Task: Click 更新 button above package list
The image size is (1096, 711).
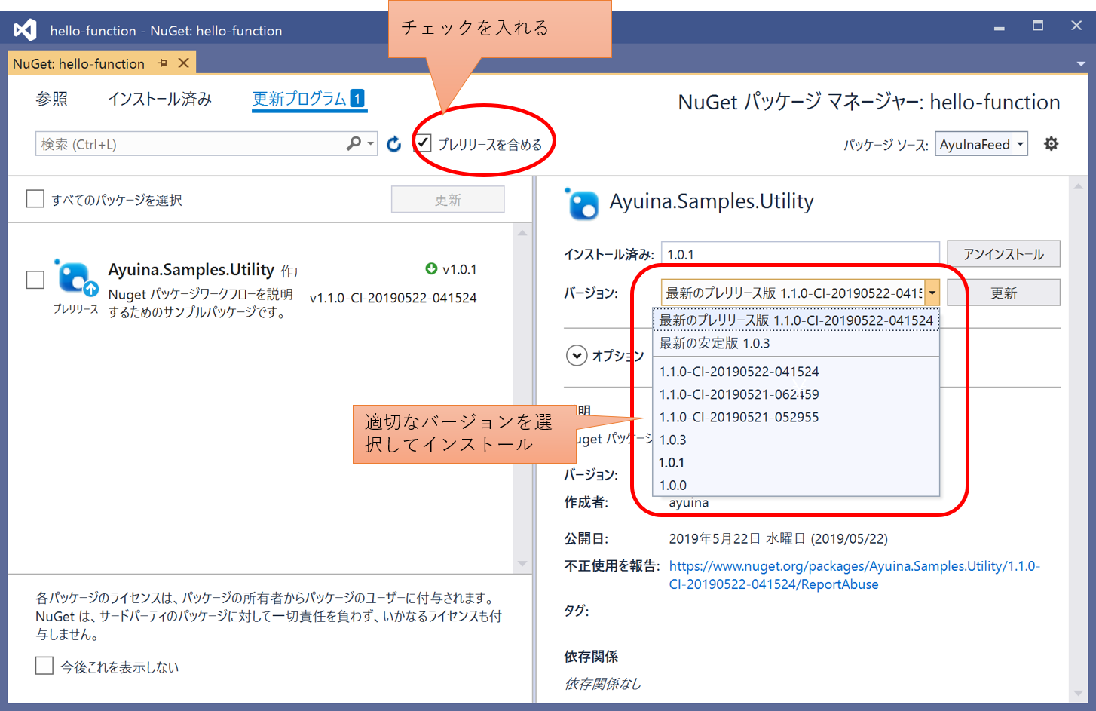Action: tap(448, 199)
